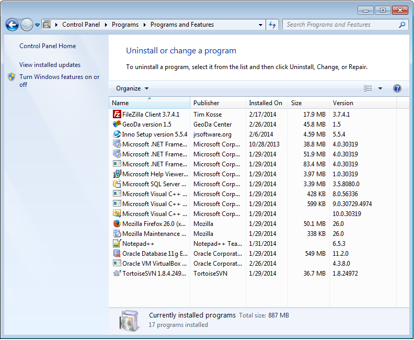Image resolution: width=414 pixels, height=340 pixels.
Task: Click the Change your view icon
Action: (367, 88)
